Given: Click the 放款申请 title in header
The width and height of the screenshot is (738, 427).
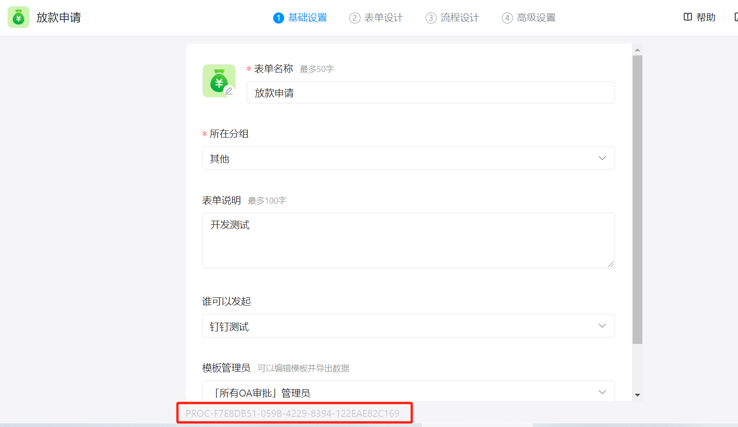Looking at the screenshot, I should (x=59, y=18).
